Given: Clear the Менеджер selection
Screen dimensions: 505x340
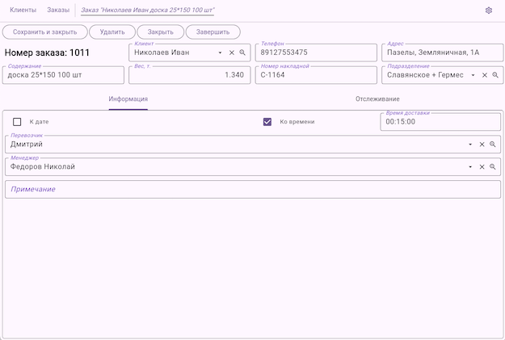Looking at the screenshot, I should (x=482, y=167).
